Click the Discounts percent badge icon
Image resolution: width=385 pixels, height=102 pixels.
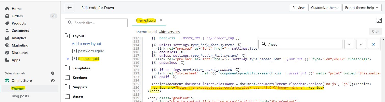(x=7, y=53)
